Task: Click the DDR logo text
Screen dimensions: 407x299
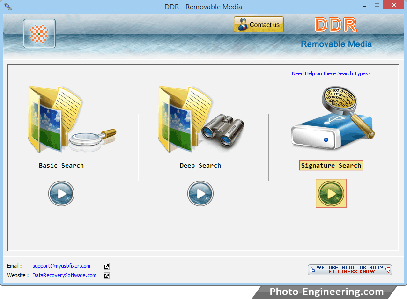Action: [336, 25]
